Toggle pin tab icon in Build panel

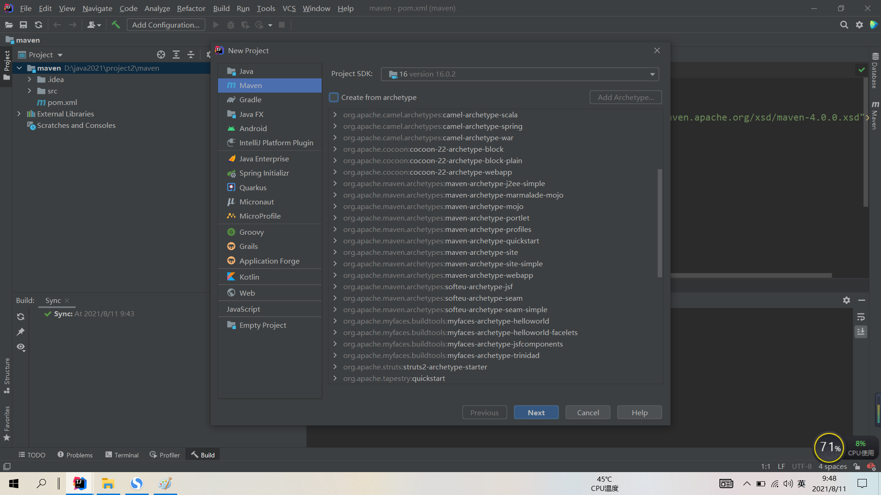tap(21, 332)
